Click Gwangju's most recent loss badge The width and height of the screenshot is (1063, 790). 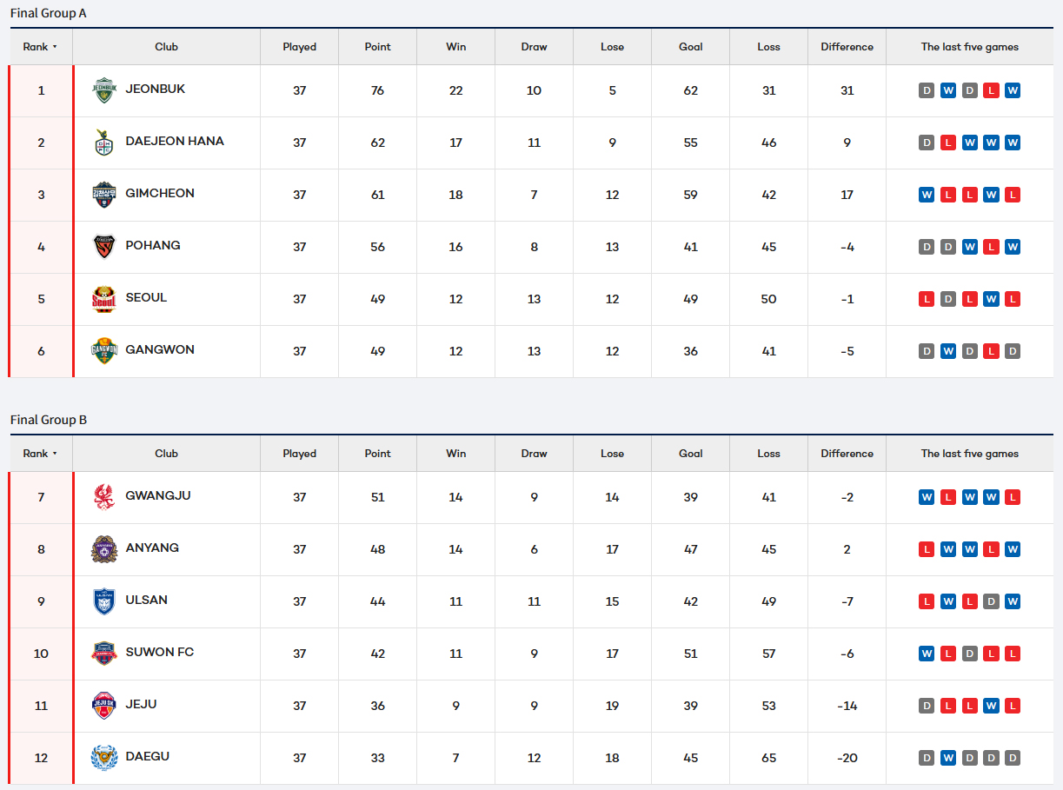pyautogui.click(x=1012, y=497)
